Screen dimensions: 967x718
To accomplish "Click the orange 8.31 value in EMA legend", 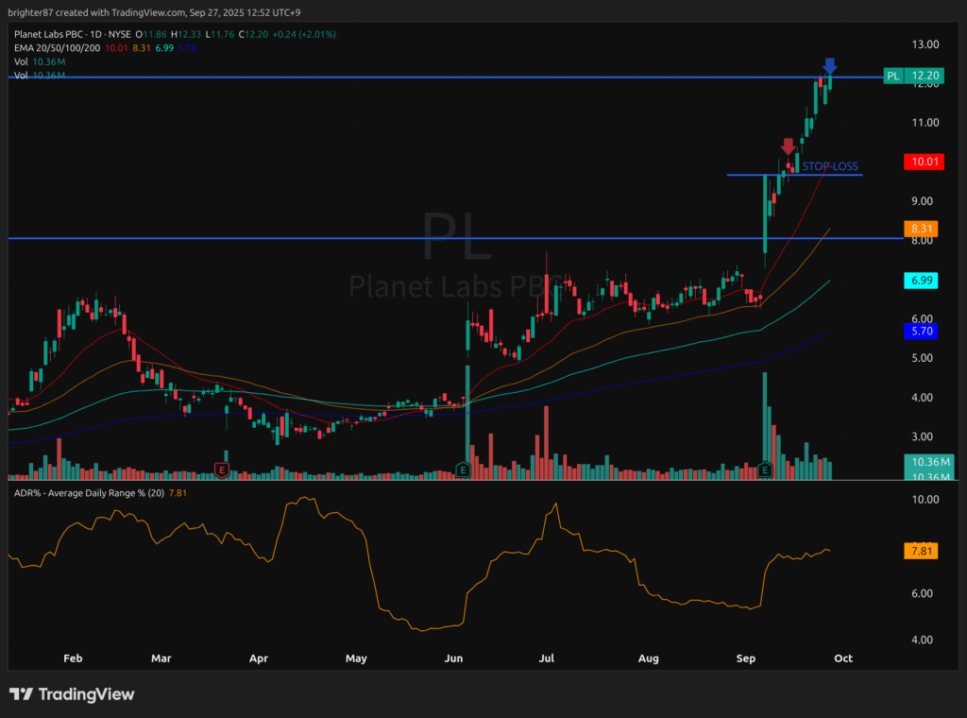I will (142, 48).
